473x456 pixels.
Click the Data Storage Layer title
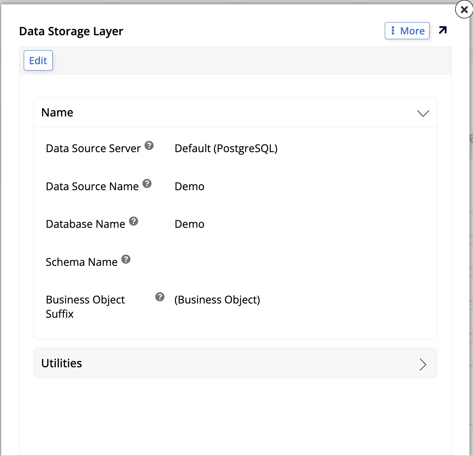71,31
